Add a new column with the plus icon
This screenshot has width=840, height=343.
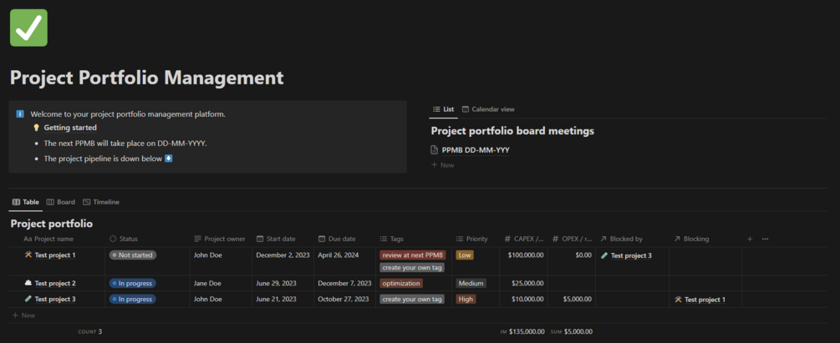[x=750, y=239]
